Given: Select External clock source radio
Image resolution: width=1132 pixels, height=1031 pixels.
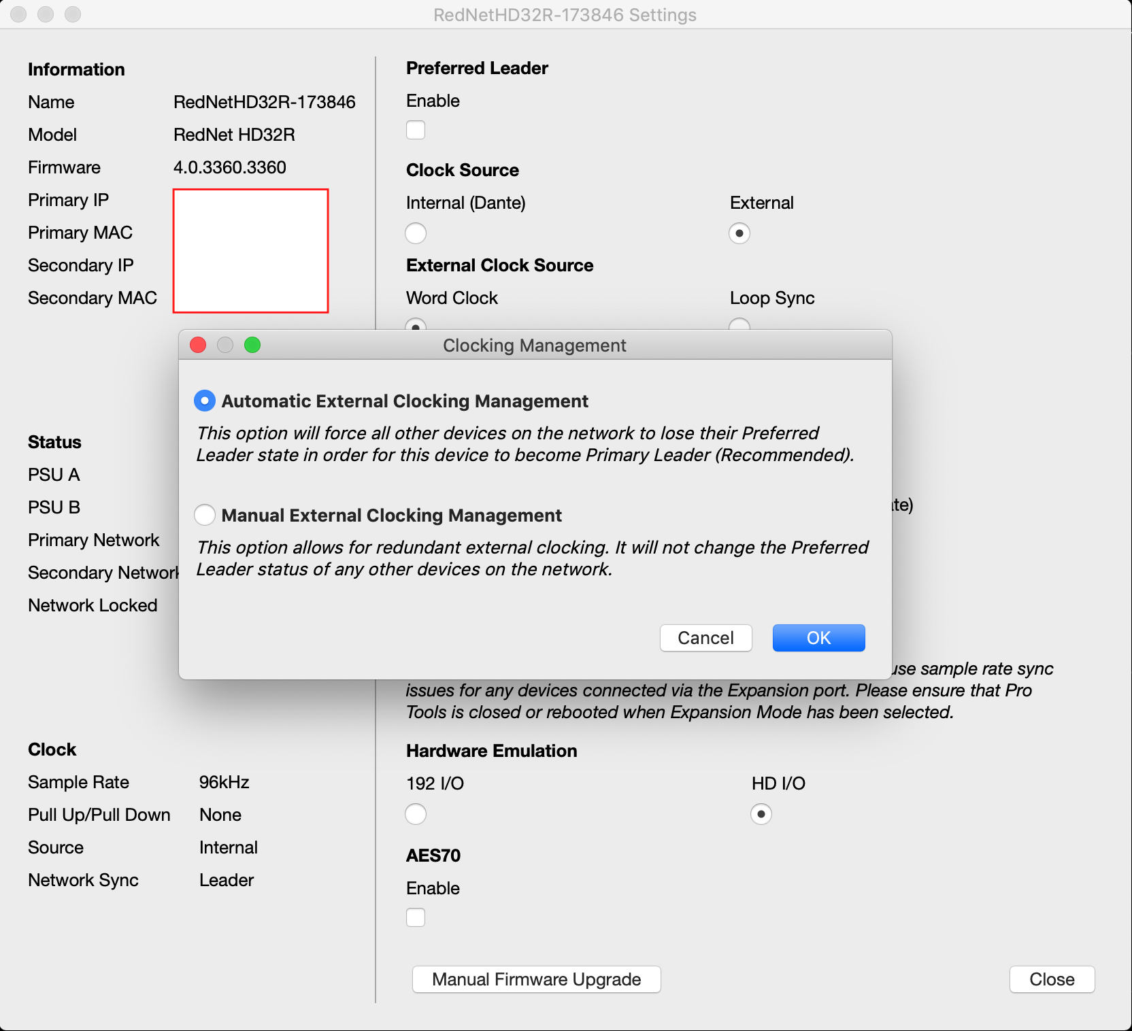Looking at the screenshot, I should [x=739, y=233].
